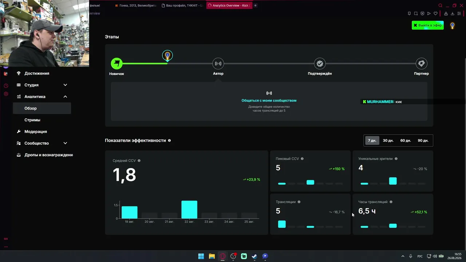Click the info icon beside Средний CCV
Screen dimensions: 466x262
click(x=139, y=160)
